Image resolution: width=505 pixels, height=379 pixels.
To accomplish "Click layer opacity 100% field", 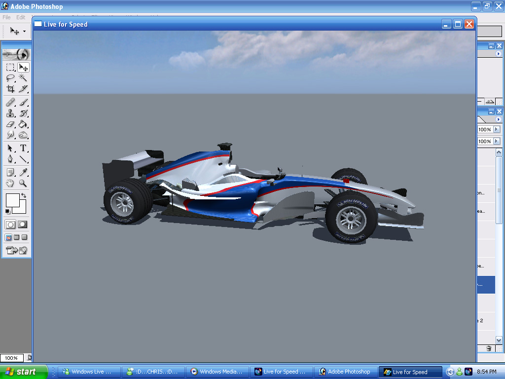I will click(485, 130).
